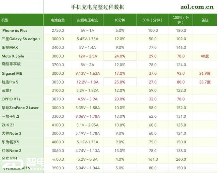Select the 100%（分钟）column header

[181, 20]
